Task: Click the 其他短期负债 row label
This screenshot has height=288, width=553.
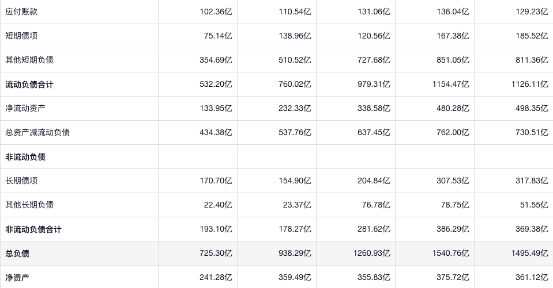Action: point(29,60)
